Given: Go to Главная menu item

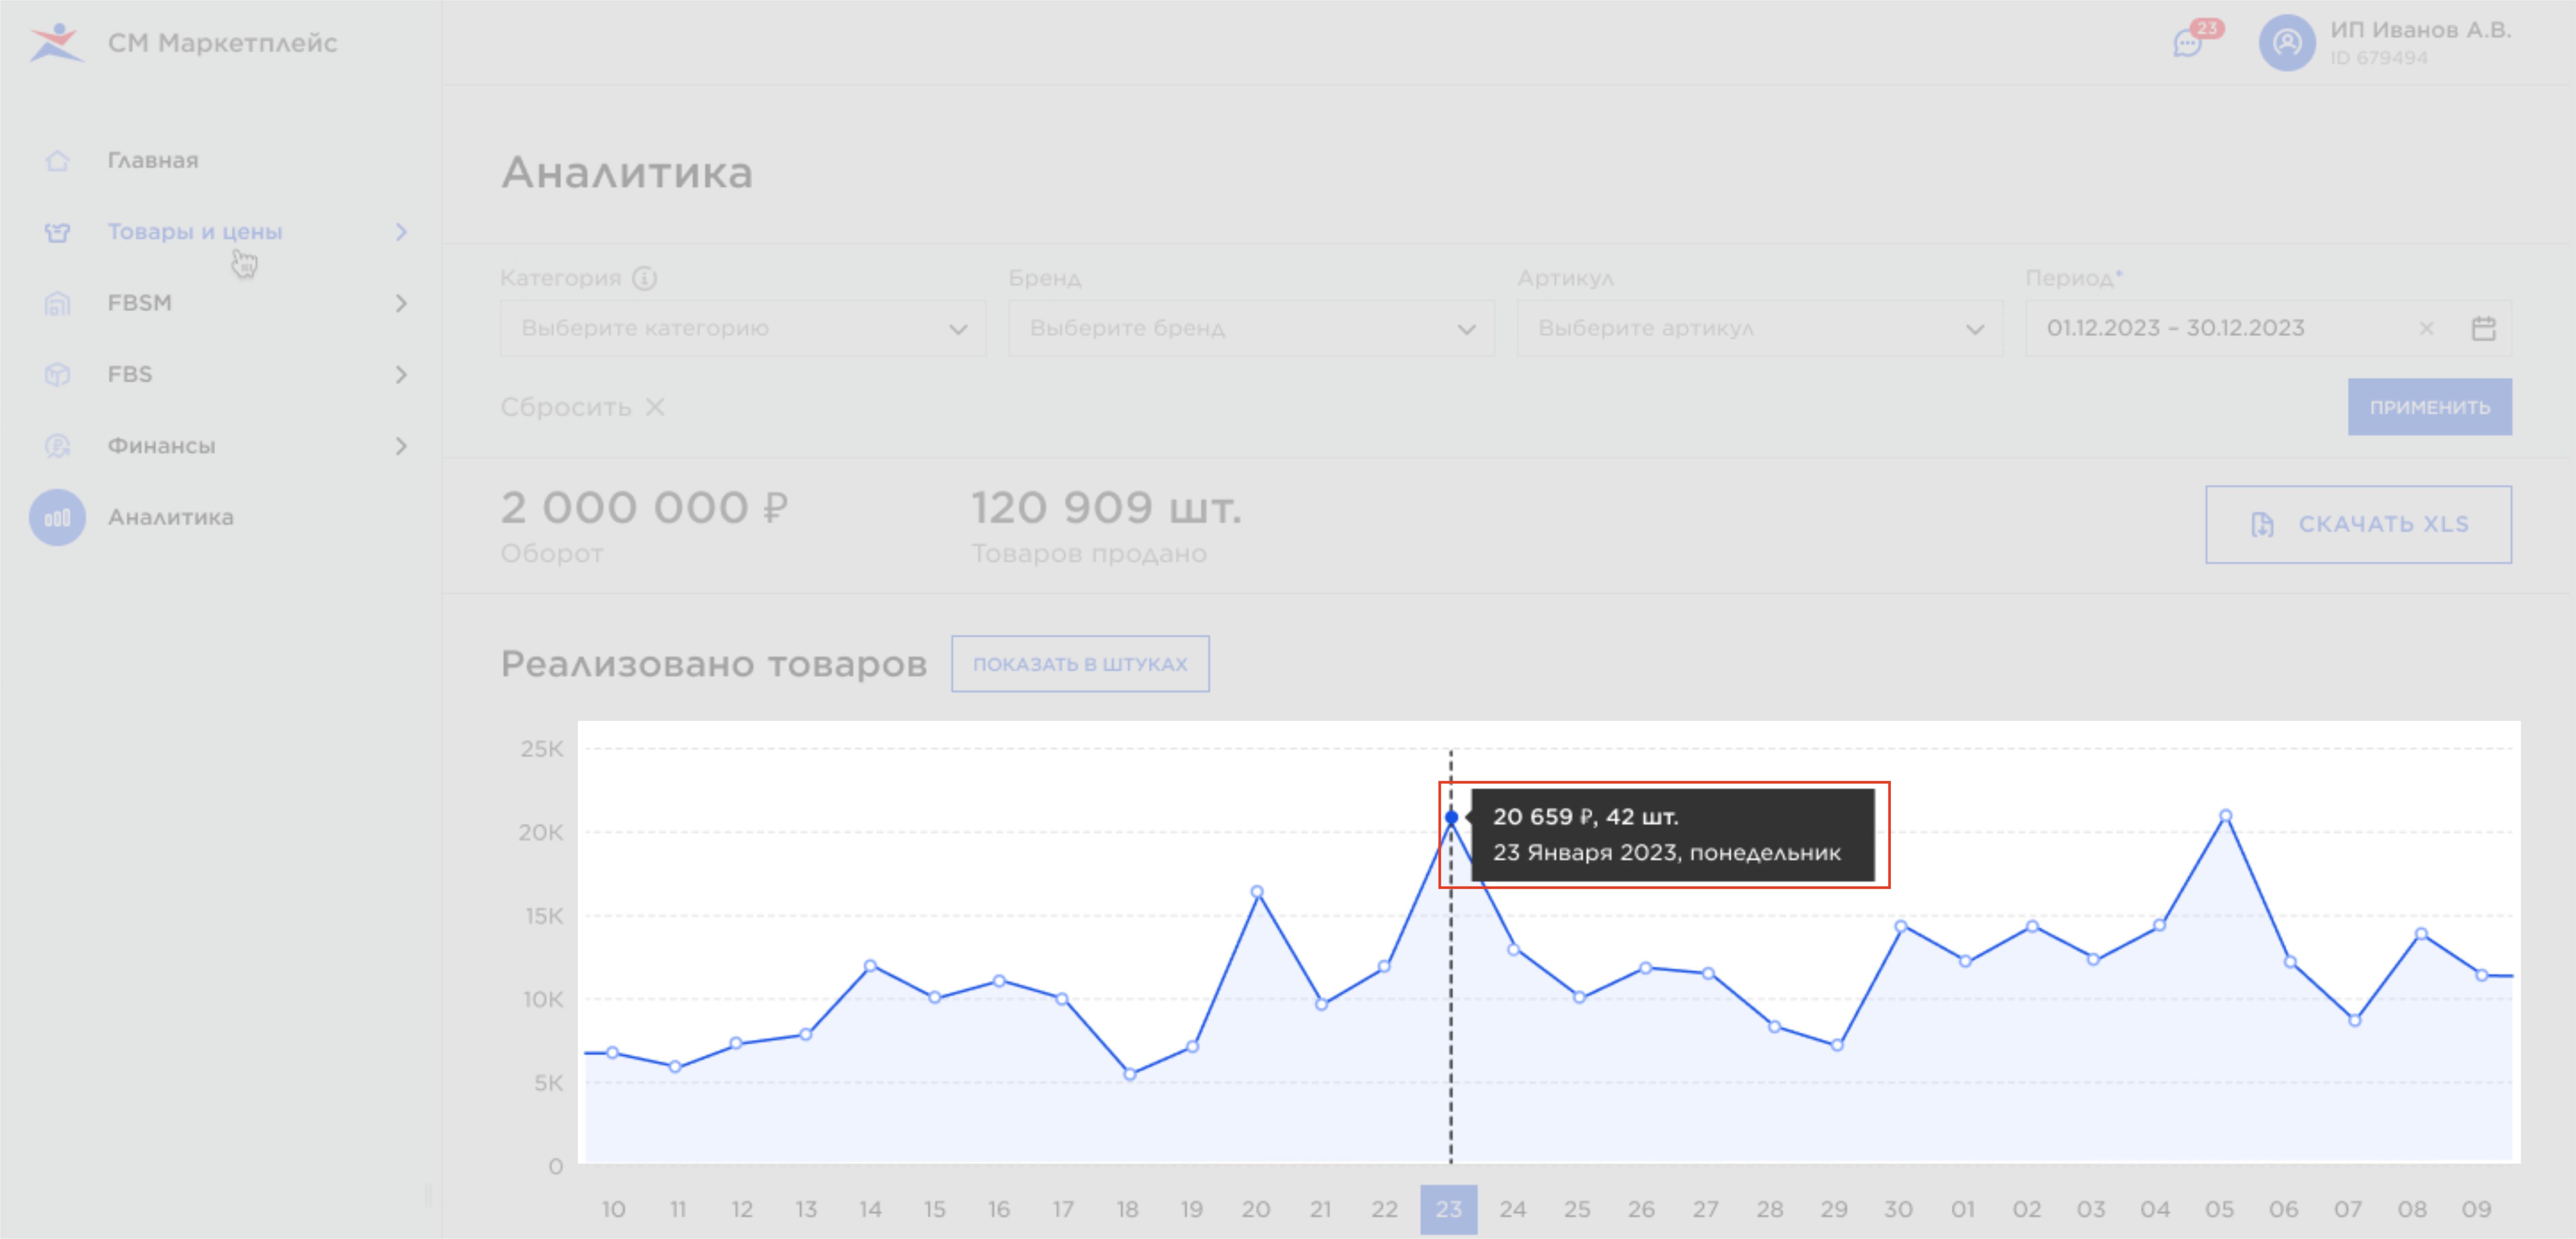Looking at the screenshot, I should click(x=153, y=160).
